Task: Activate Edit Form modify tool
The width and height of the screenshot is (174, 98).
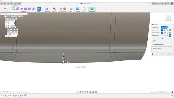Action: (39, 9)
